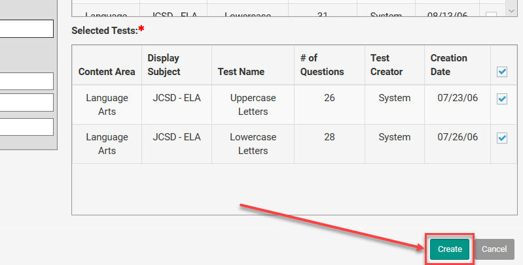Click the Create button

coord(449,249)
